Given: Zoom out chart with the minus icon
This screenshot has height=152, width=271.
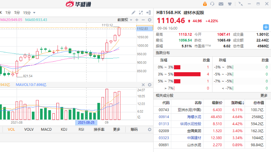Looking at the screenshot, I should (143, 20).
